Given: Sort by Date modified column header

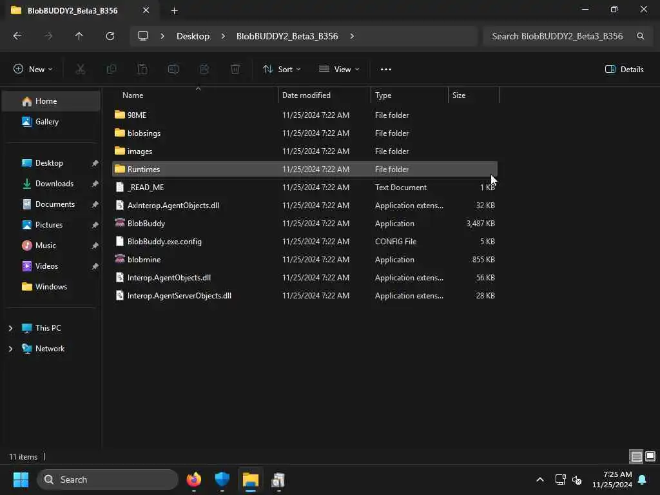Looking at the screenshot, I should 325,95.
